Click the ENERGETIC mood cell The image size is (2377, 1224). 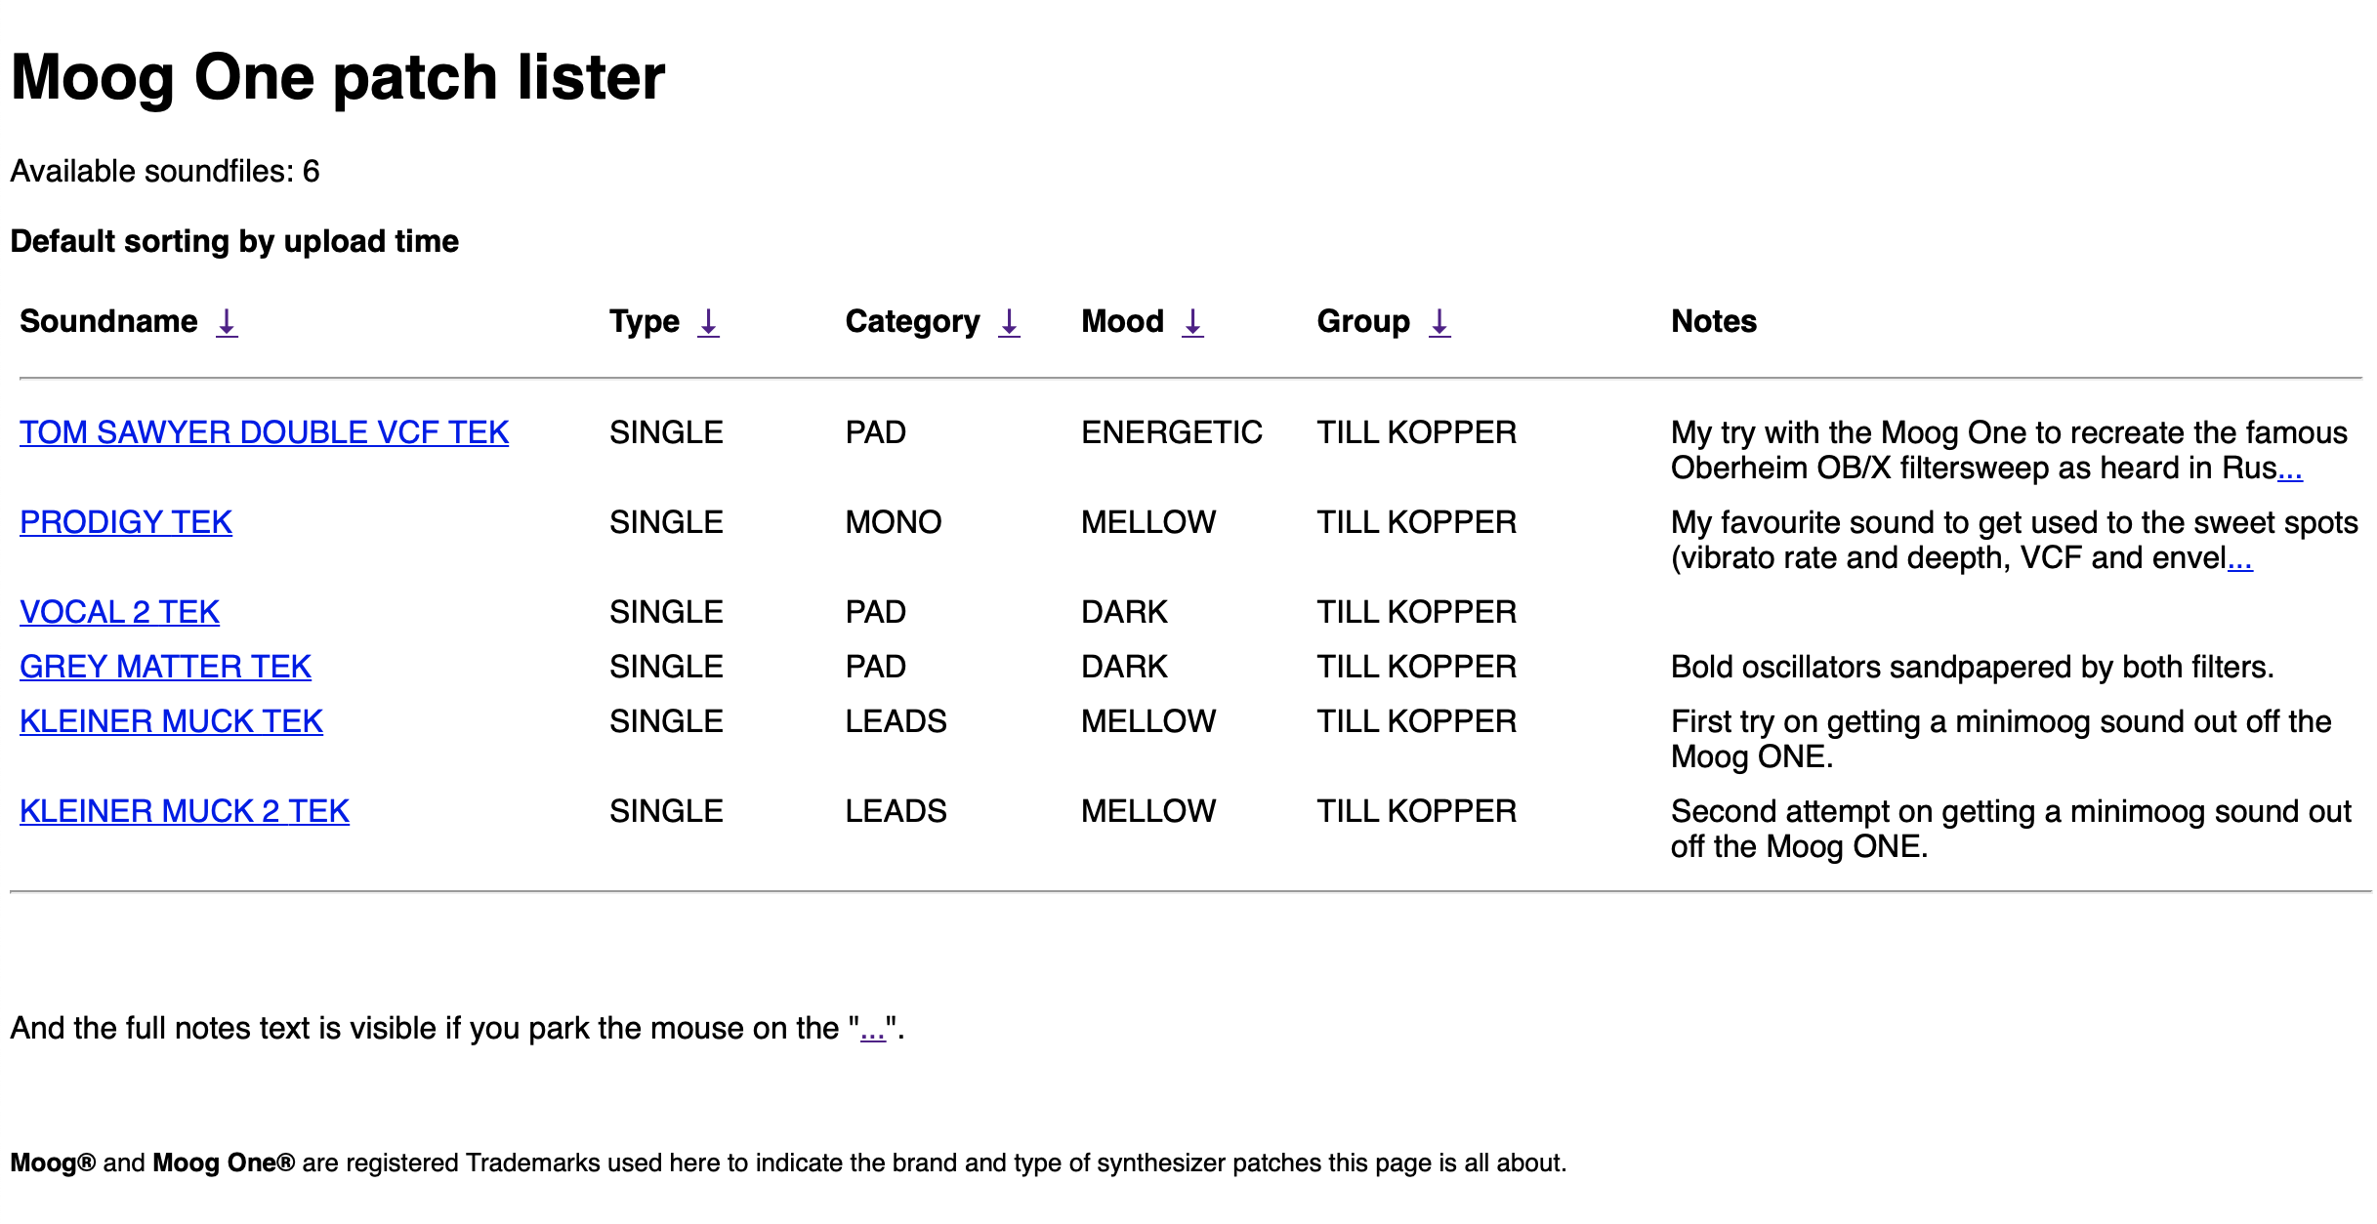point(1171,432)
